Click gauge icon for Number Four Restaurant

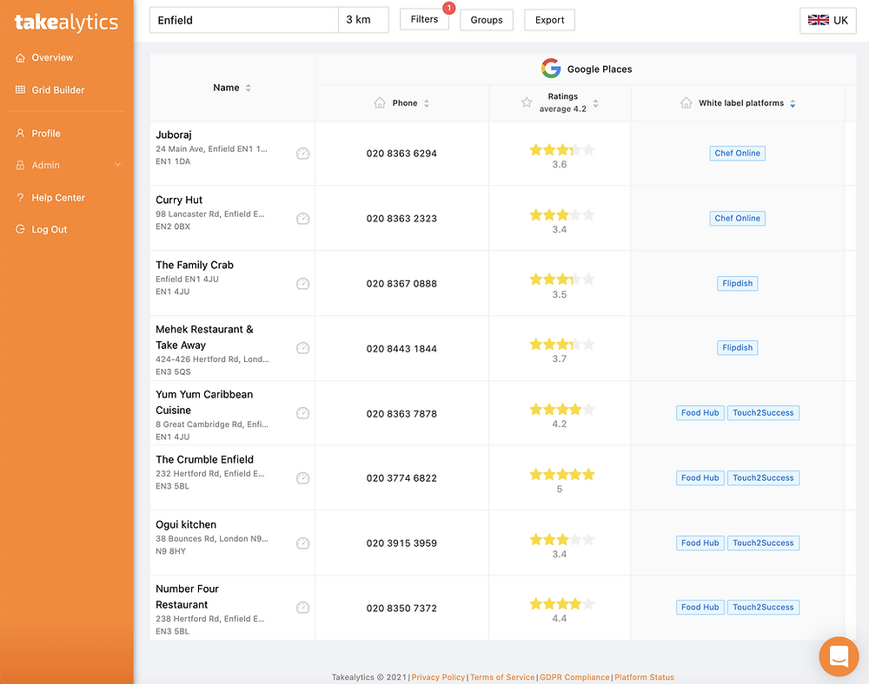302,608
